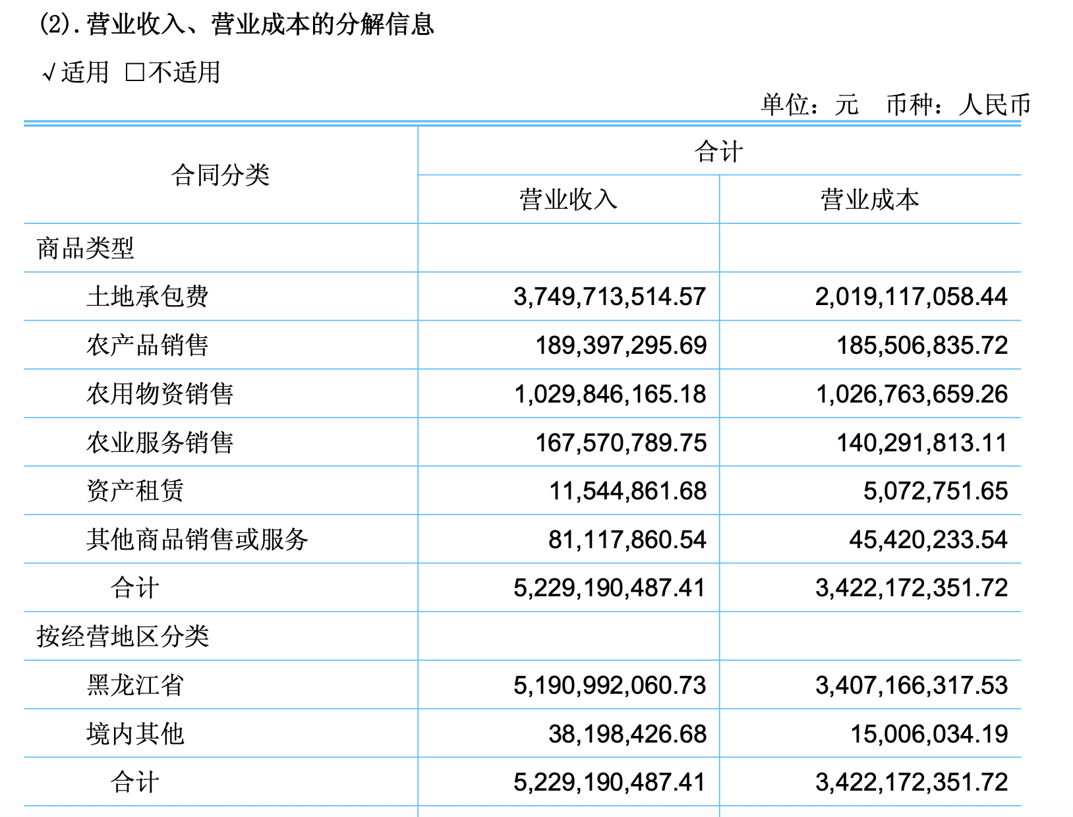Tick the 适用 checkmark option
Viewport: 1073px width, 817px height.
click(x=75, y=72)
